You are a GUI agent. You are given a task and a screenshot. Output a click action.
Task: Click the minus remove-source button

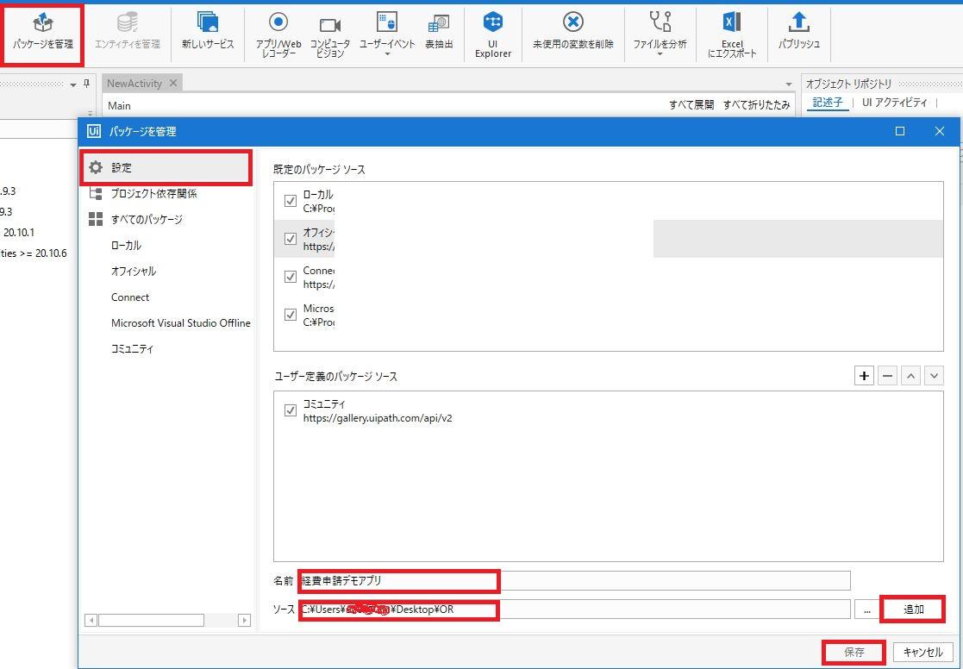click(x=887, y=375)
